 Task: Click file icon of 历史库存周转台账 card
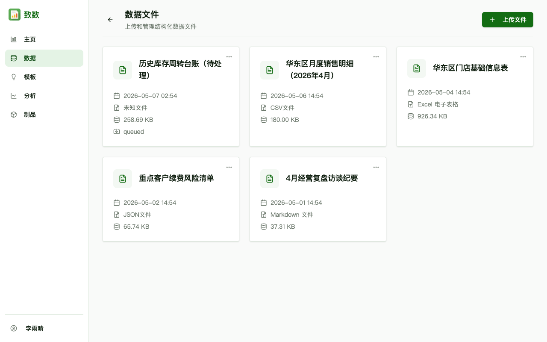pyautogui.click(x=123, y=70)
